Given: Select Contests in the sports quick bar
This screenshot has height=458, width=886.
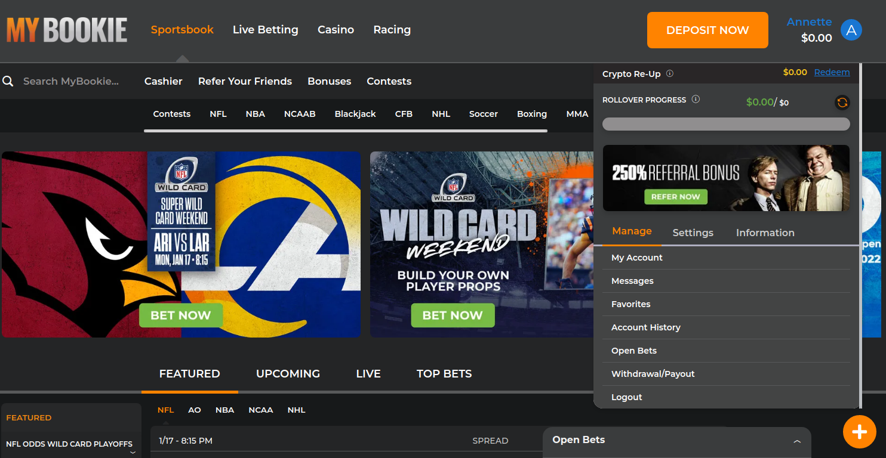Looking at the screenshot, I should coord(172,114).
